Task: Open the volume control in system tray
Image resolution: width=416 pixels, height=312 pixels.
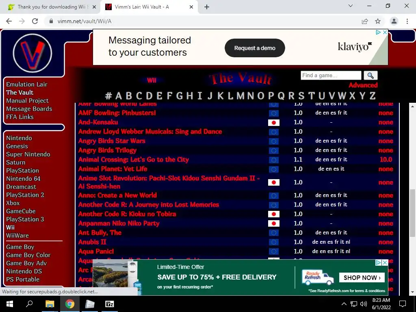Action: pyautogui.click(x=364, y=304)
